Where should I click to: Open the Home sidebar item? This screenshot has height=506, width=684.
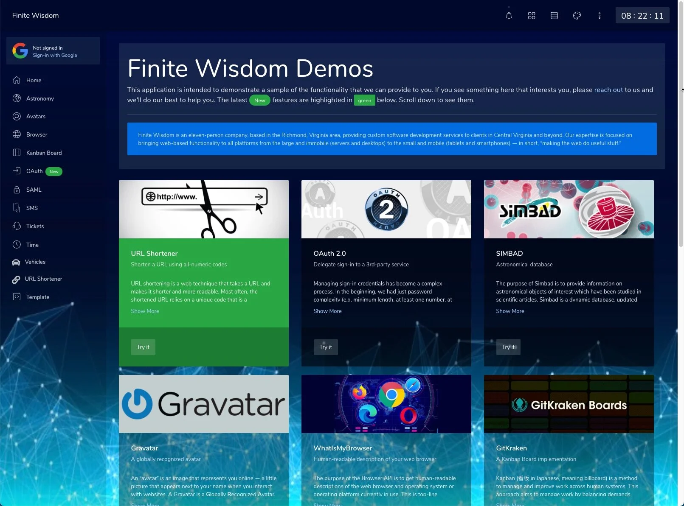coord(53,80)
